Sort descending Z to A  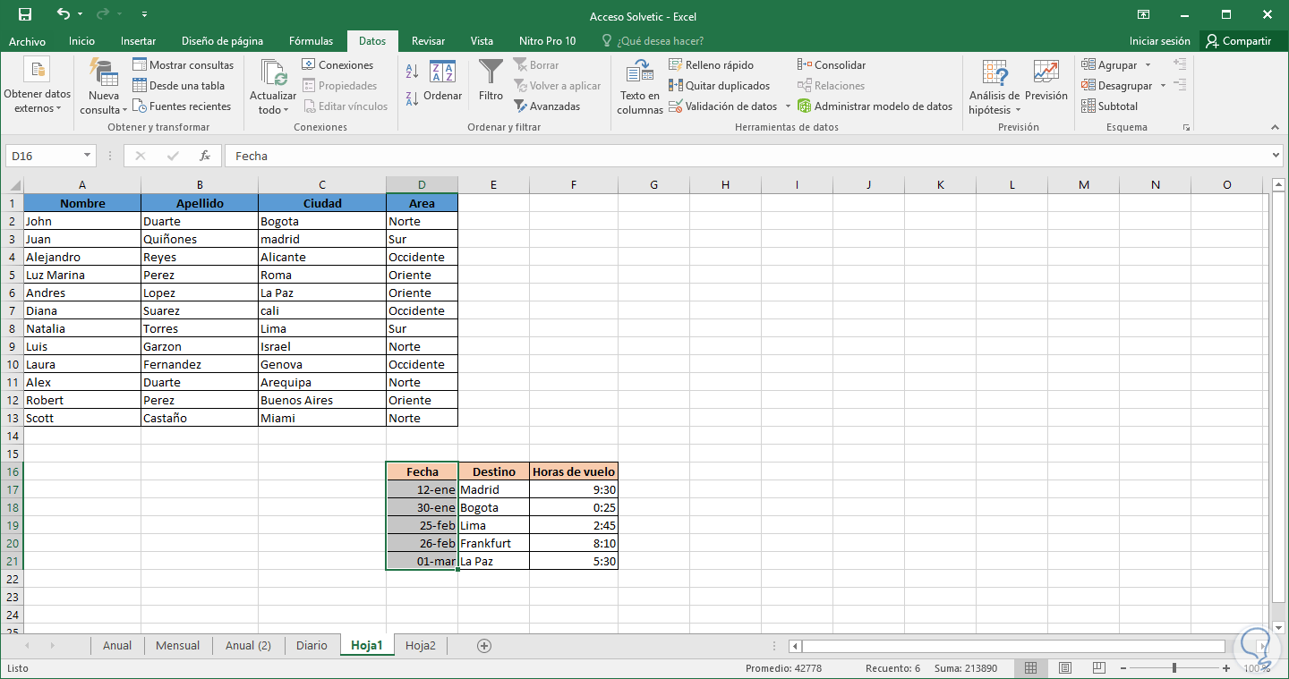click(x=413, y=98)
